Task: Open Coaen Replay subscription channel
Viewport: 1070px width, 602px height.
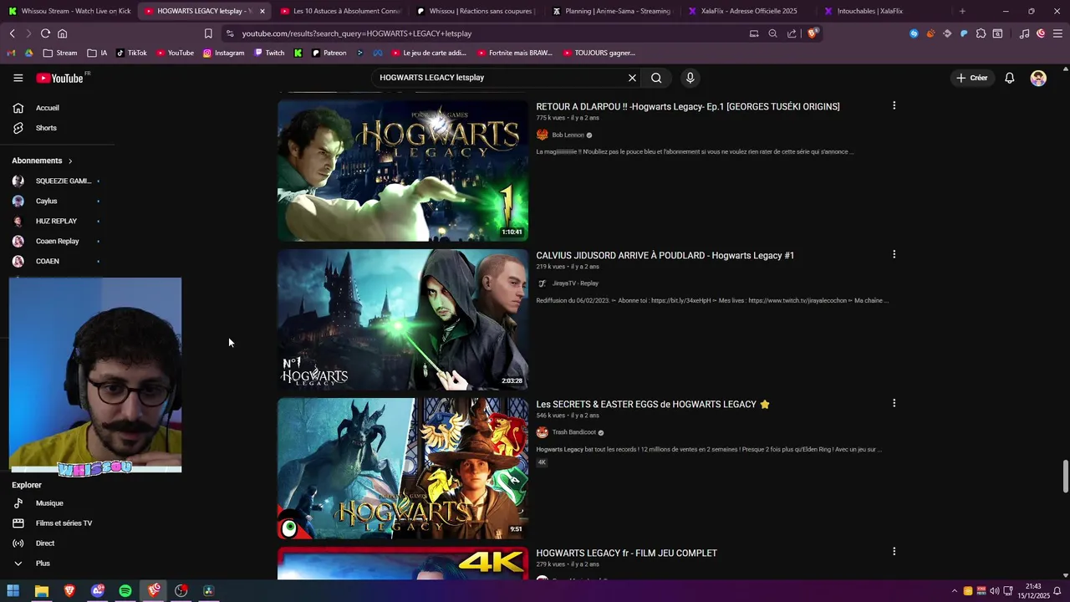Action: [57, 241]
